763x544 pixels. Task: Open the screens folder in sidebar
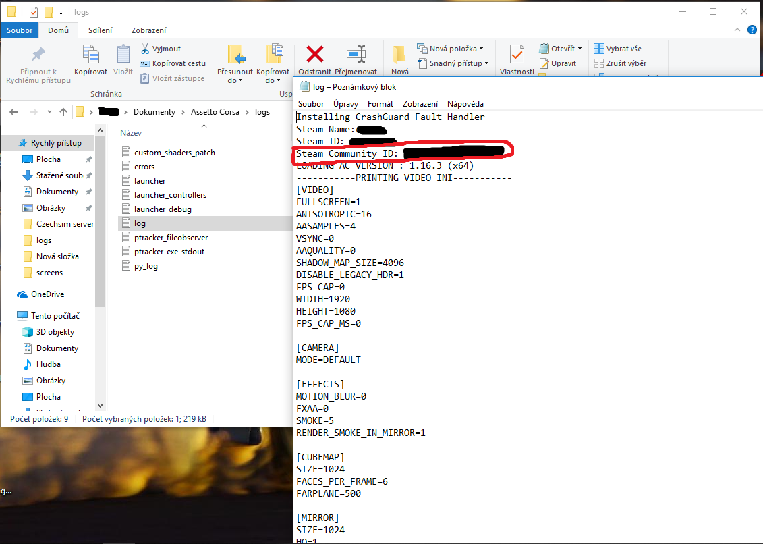[43, 273]
